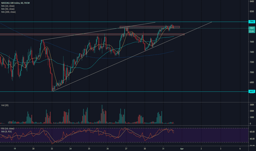The width and height of the screenshot is (256, 151).
Task: Click the 300K volume axis label
Action: (x=252, y=105)
